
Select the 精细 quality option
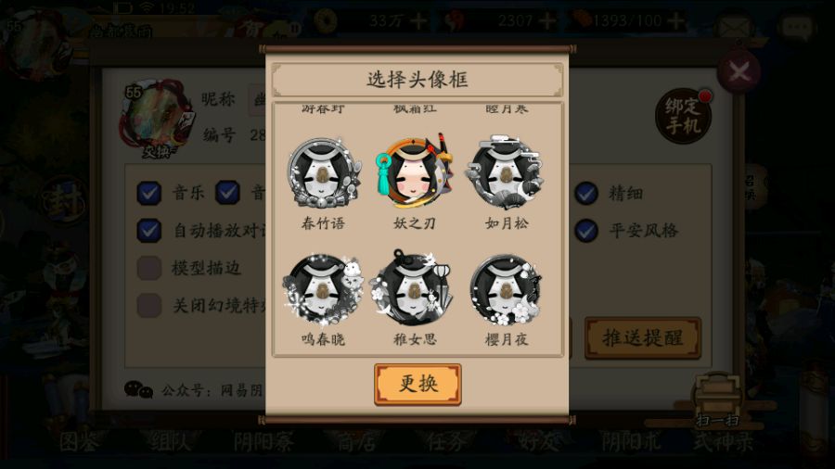(x=586, y=193)
